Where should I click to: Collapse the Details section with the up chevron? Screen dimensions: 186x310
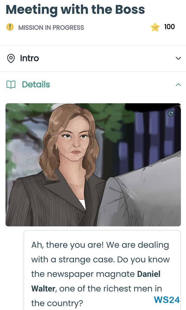[x=178, y=85]
